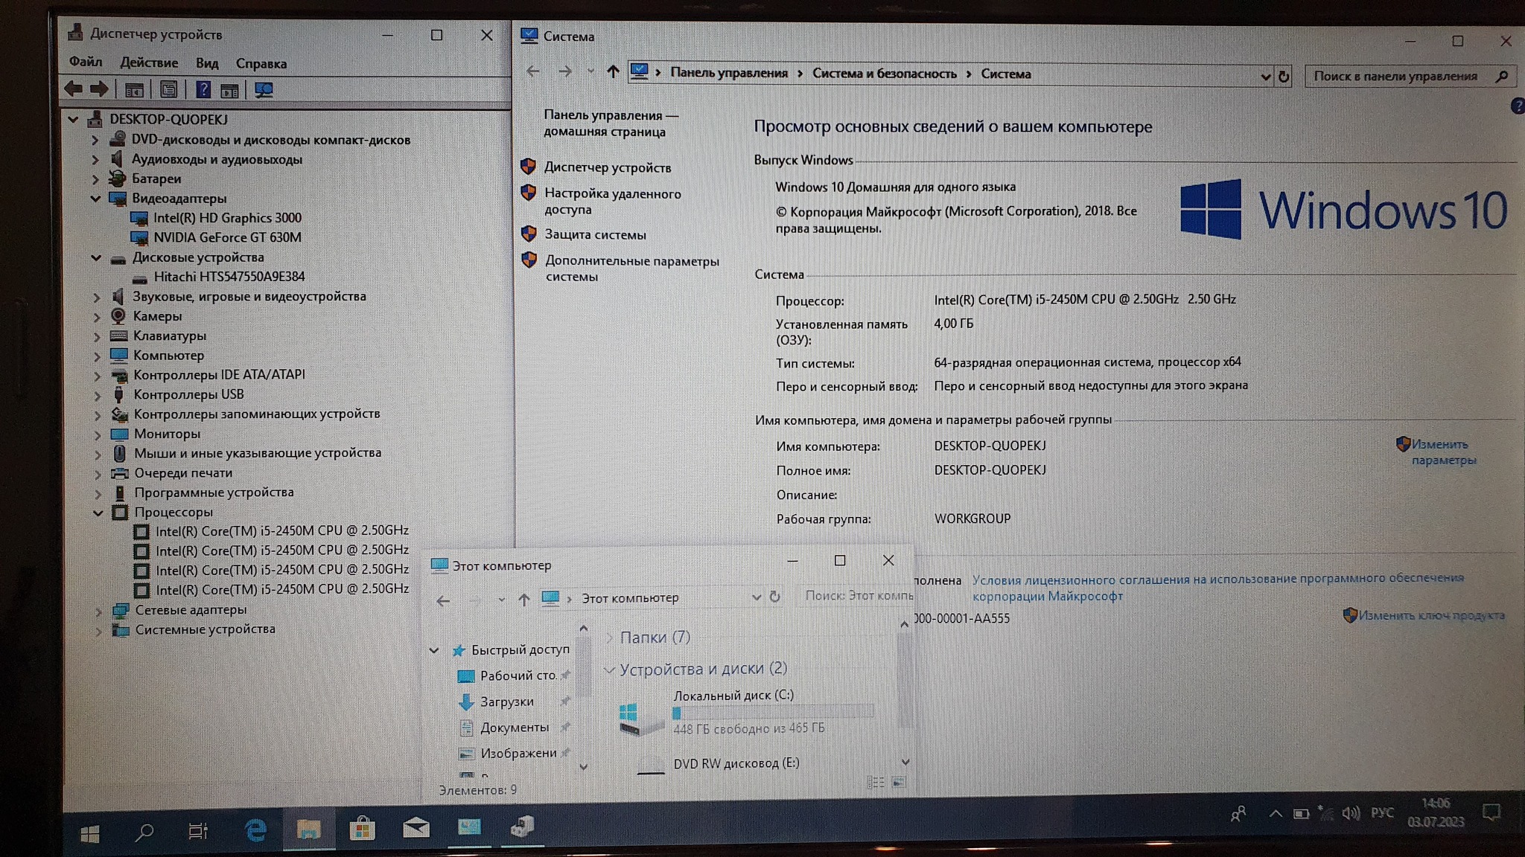Open Microsoft Store from the taskbar

tap(362, 829)
